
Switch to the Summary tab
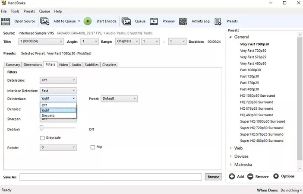tap(13, 65)
